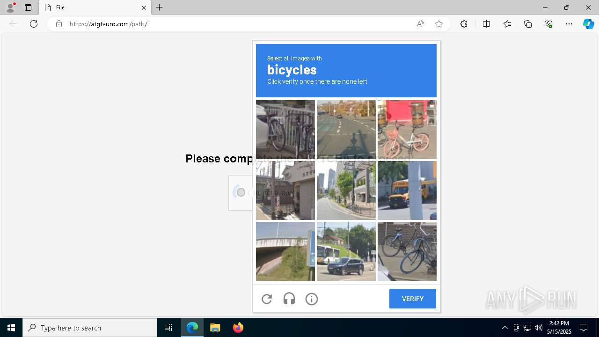The width and height of the screenshot is (599, 337).
Task: Select the tile with a black SUV and a bus
Action: (346, 251)
